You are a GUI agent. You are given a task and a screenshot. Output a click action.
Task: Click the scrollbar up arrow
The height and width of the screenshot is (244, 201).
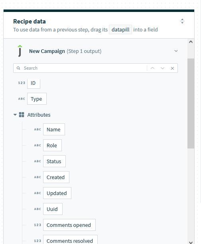tap(191, 42)
